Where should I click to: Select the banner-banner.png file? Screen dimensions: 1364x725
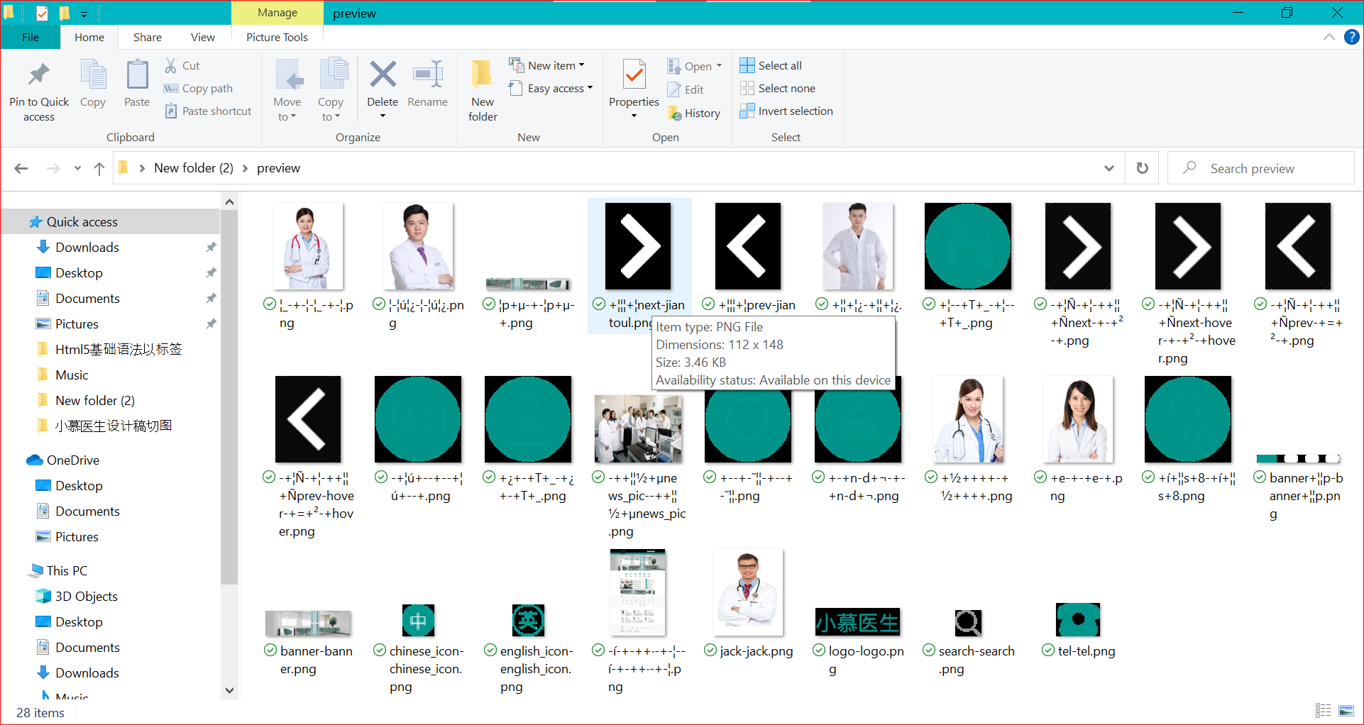click(308, 642)
